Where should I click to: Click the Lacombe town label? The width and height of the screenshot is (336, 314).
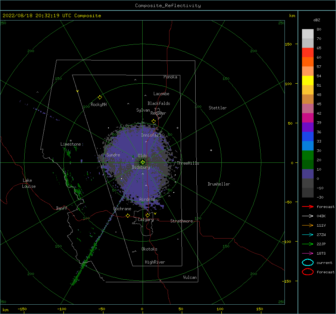click(161, 94)
